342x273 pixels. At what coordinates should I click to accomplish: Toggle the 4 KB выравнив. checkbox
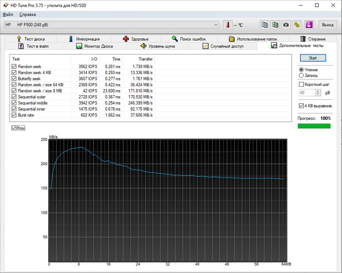click(x=301, y=106)
